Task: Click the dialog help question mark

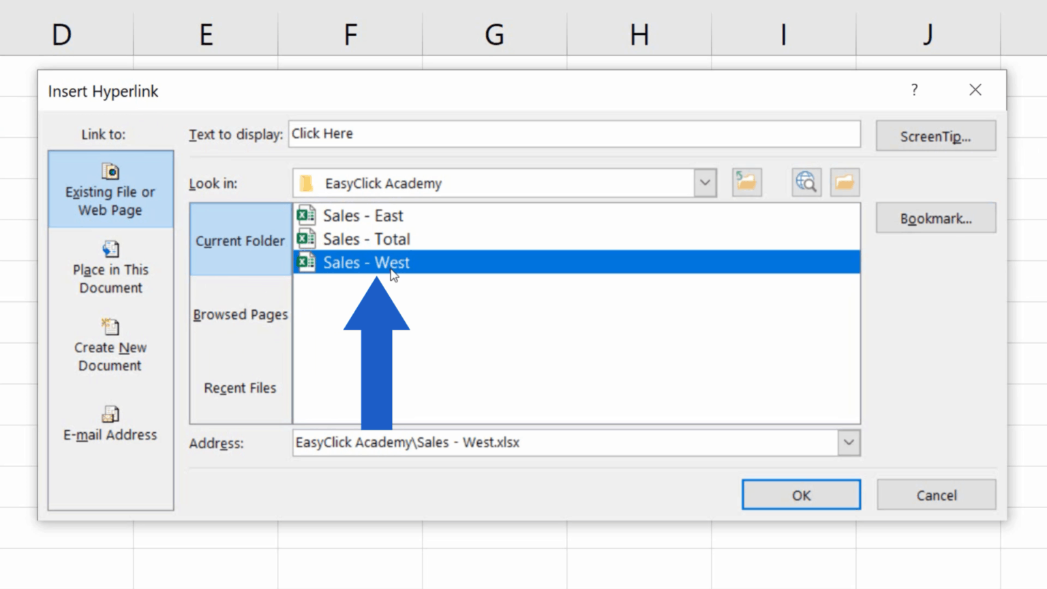Action: click(914, 89)
